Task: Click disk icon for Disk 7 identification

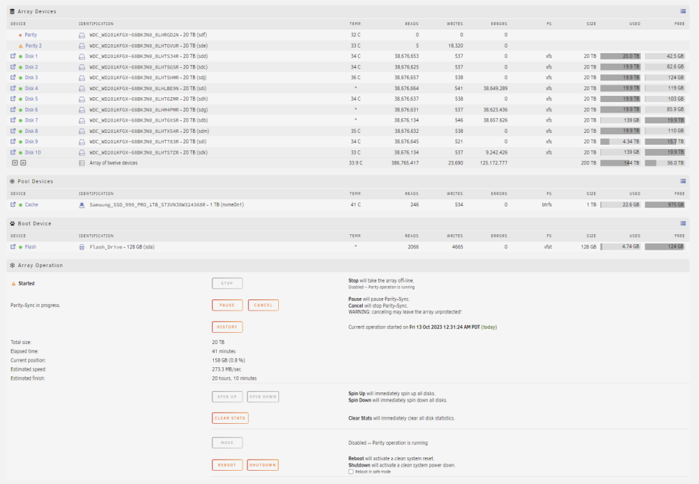Action: click(x=82, y=121)
